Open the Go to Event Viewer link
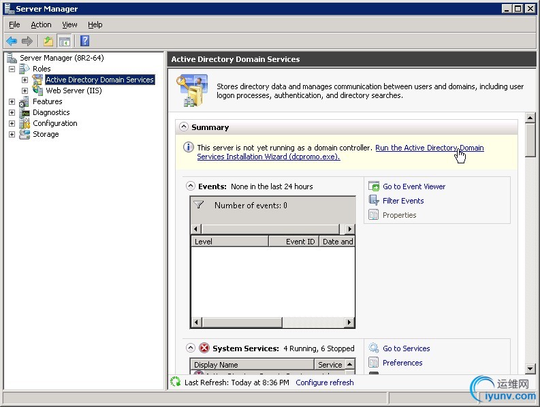 pos(414,186)
